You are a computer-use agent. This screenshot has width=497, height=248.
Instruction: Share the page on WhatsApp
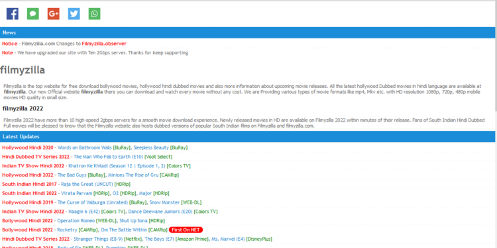coord(95,14)
